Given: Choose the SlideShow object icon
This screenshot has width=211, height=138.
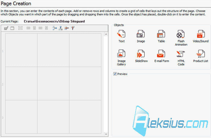Looking at the screenshot, I should pos(141,54).
